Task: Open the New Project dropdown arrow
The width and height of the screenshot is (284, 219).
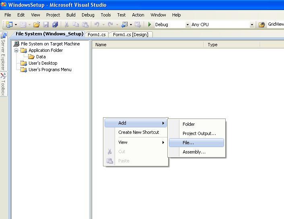Action: coord(16,25)
